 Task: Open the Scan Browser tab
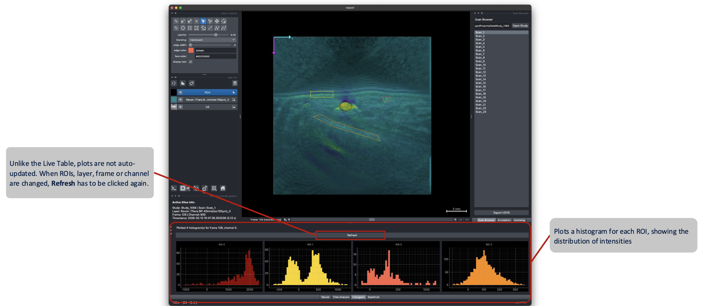486,220
